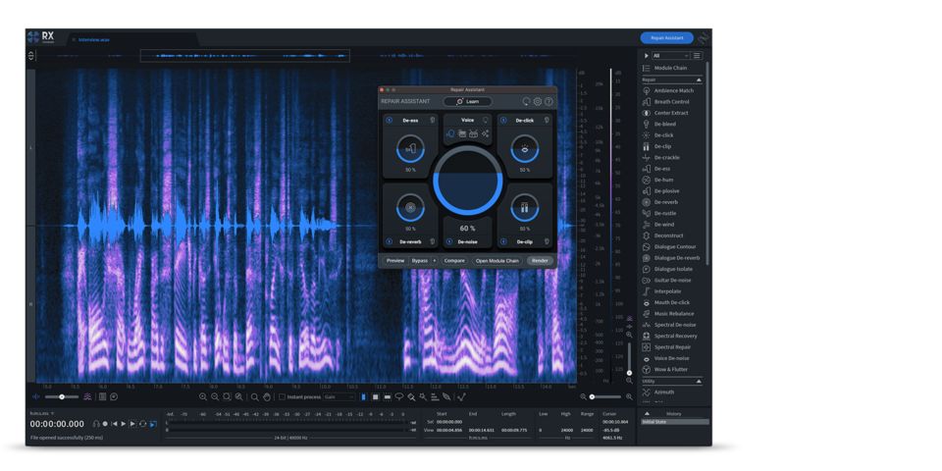Toggle the De-reverb module power button
942x471 pixels.
click(389, 241)
